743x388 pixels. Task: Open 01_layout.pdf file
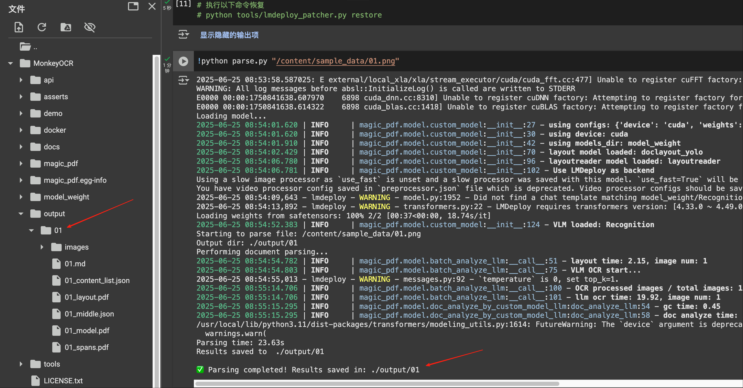(x=86, y=297)
